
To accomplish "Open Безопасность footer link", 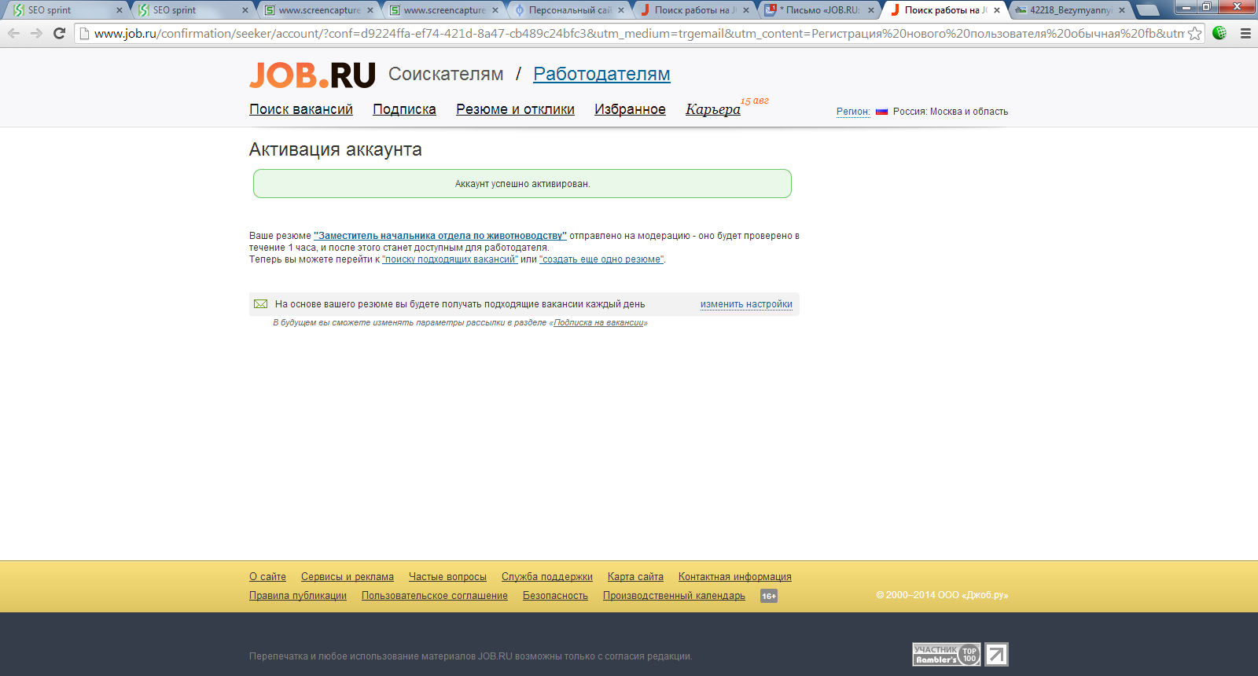I will pos(555,596).
